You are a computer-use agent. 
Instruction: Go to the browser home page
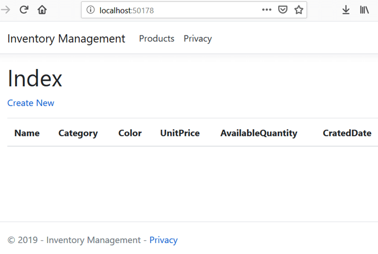(42, 10)
